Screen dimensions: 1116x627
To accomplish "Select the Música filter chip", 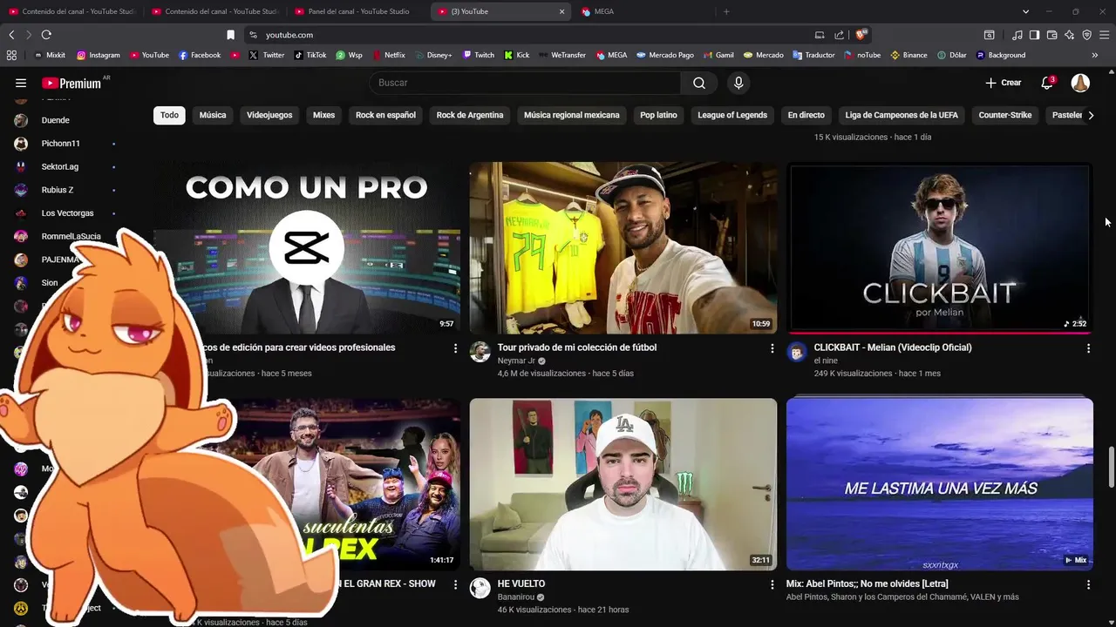I will point(213,115).
